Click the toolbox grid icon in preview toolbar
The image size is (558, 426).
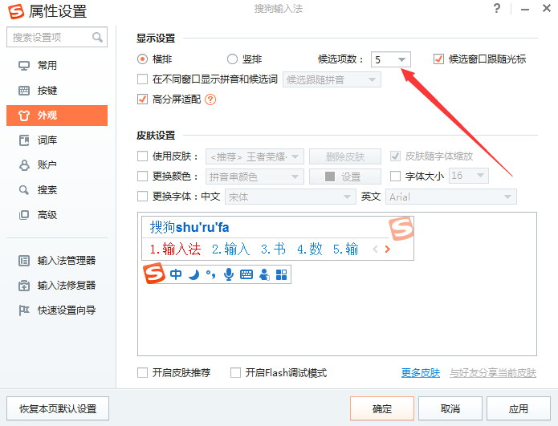pos(281,274)
